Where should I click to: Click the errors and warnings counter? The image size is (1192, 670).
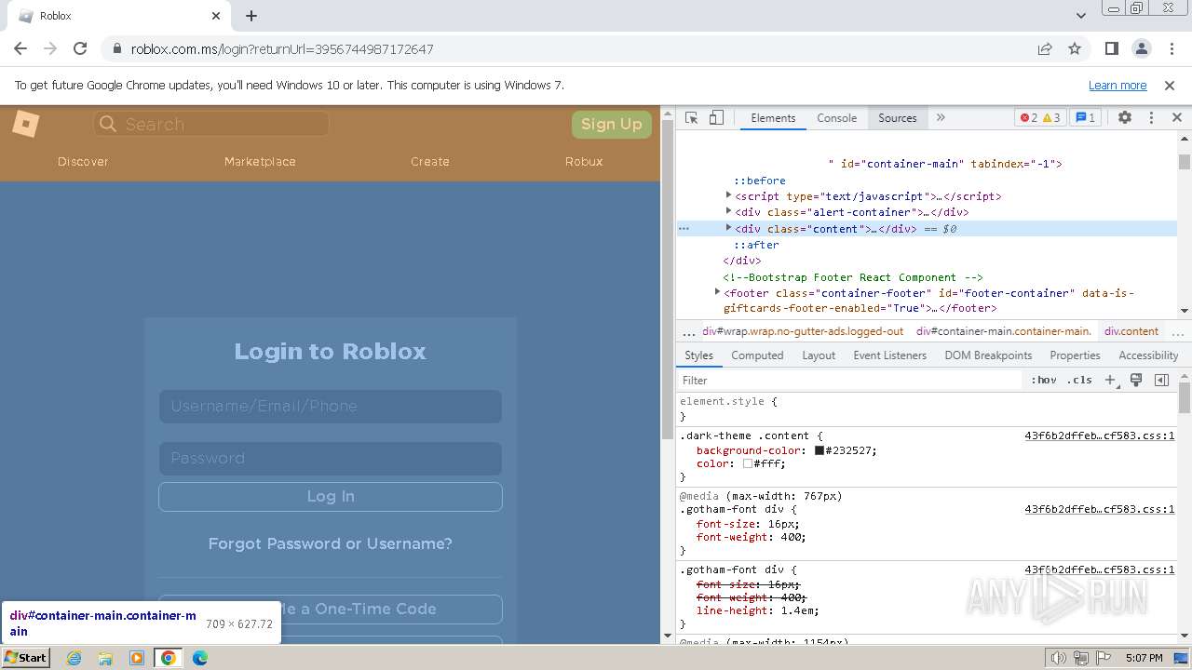point(1040,118)
